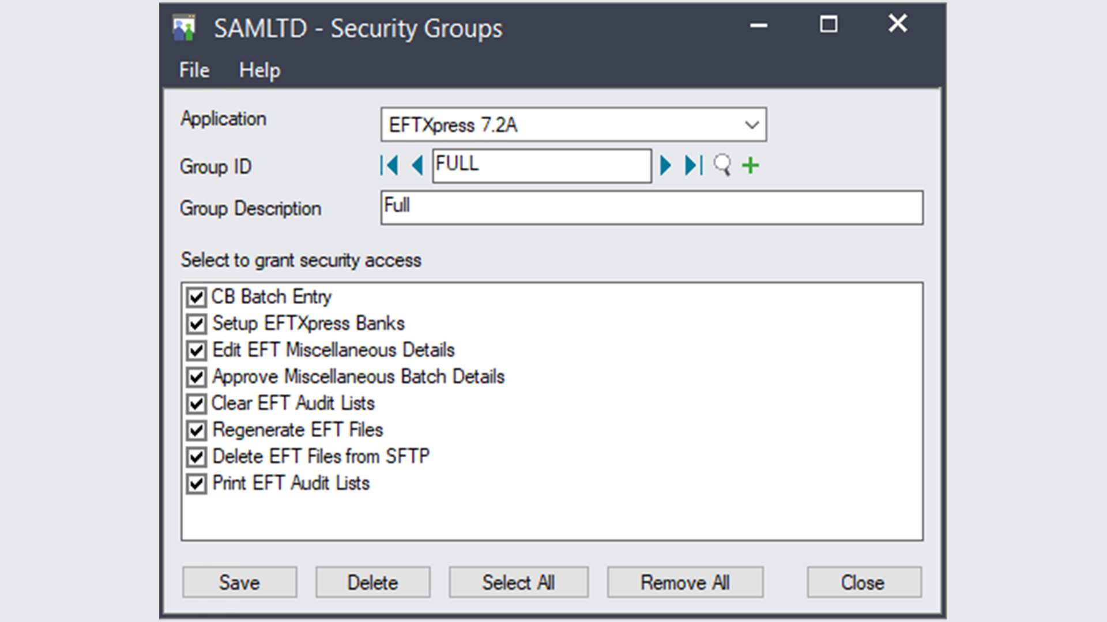Screen dimensions: 1107x622
Task: Click Remove All to clear permissions
Action: click(x=684, y=582)
